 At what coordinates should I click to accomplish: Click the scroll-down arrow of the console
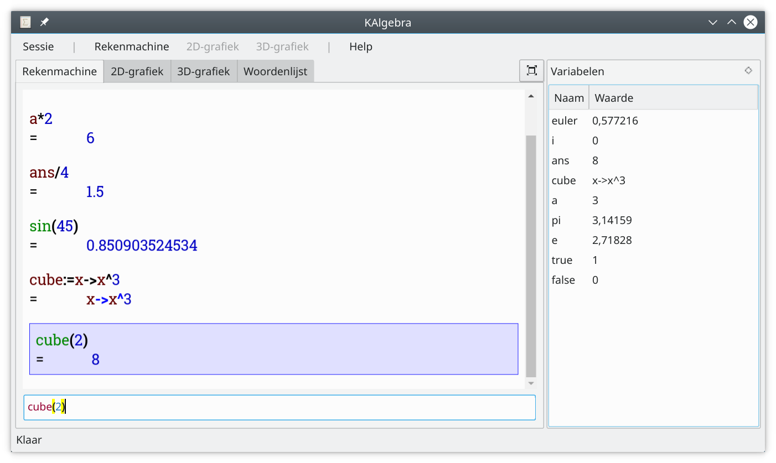(531, 383)
